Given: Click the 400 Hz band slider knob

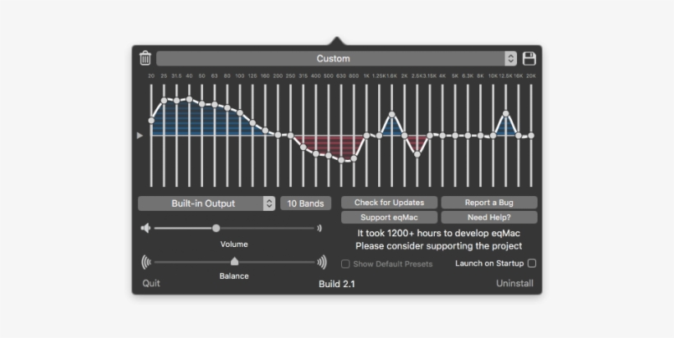Looking at the screenshot, I should (316, 153).
